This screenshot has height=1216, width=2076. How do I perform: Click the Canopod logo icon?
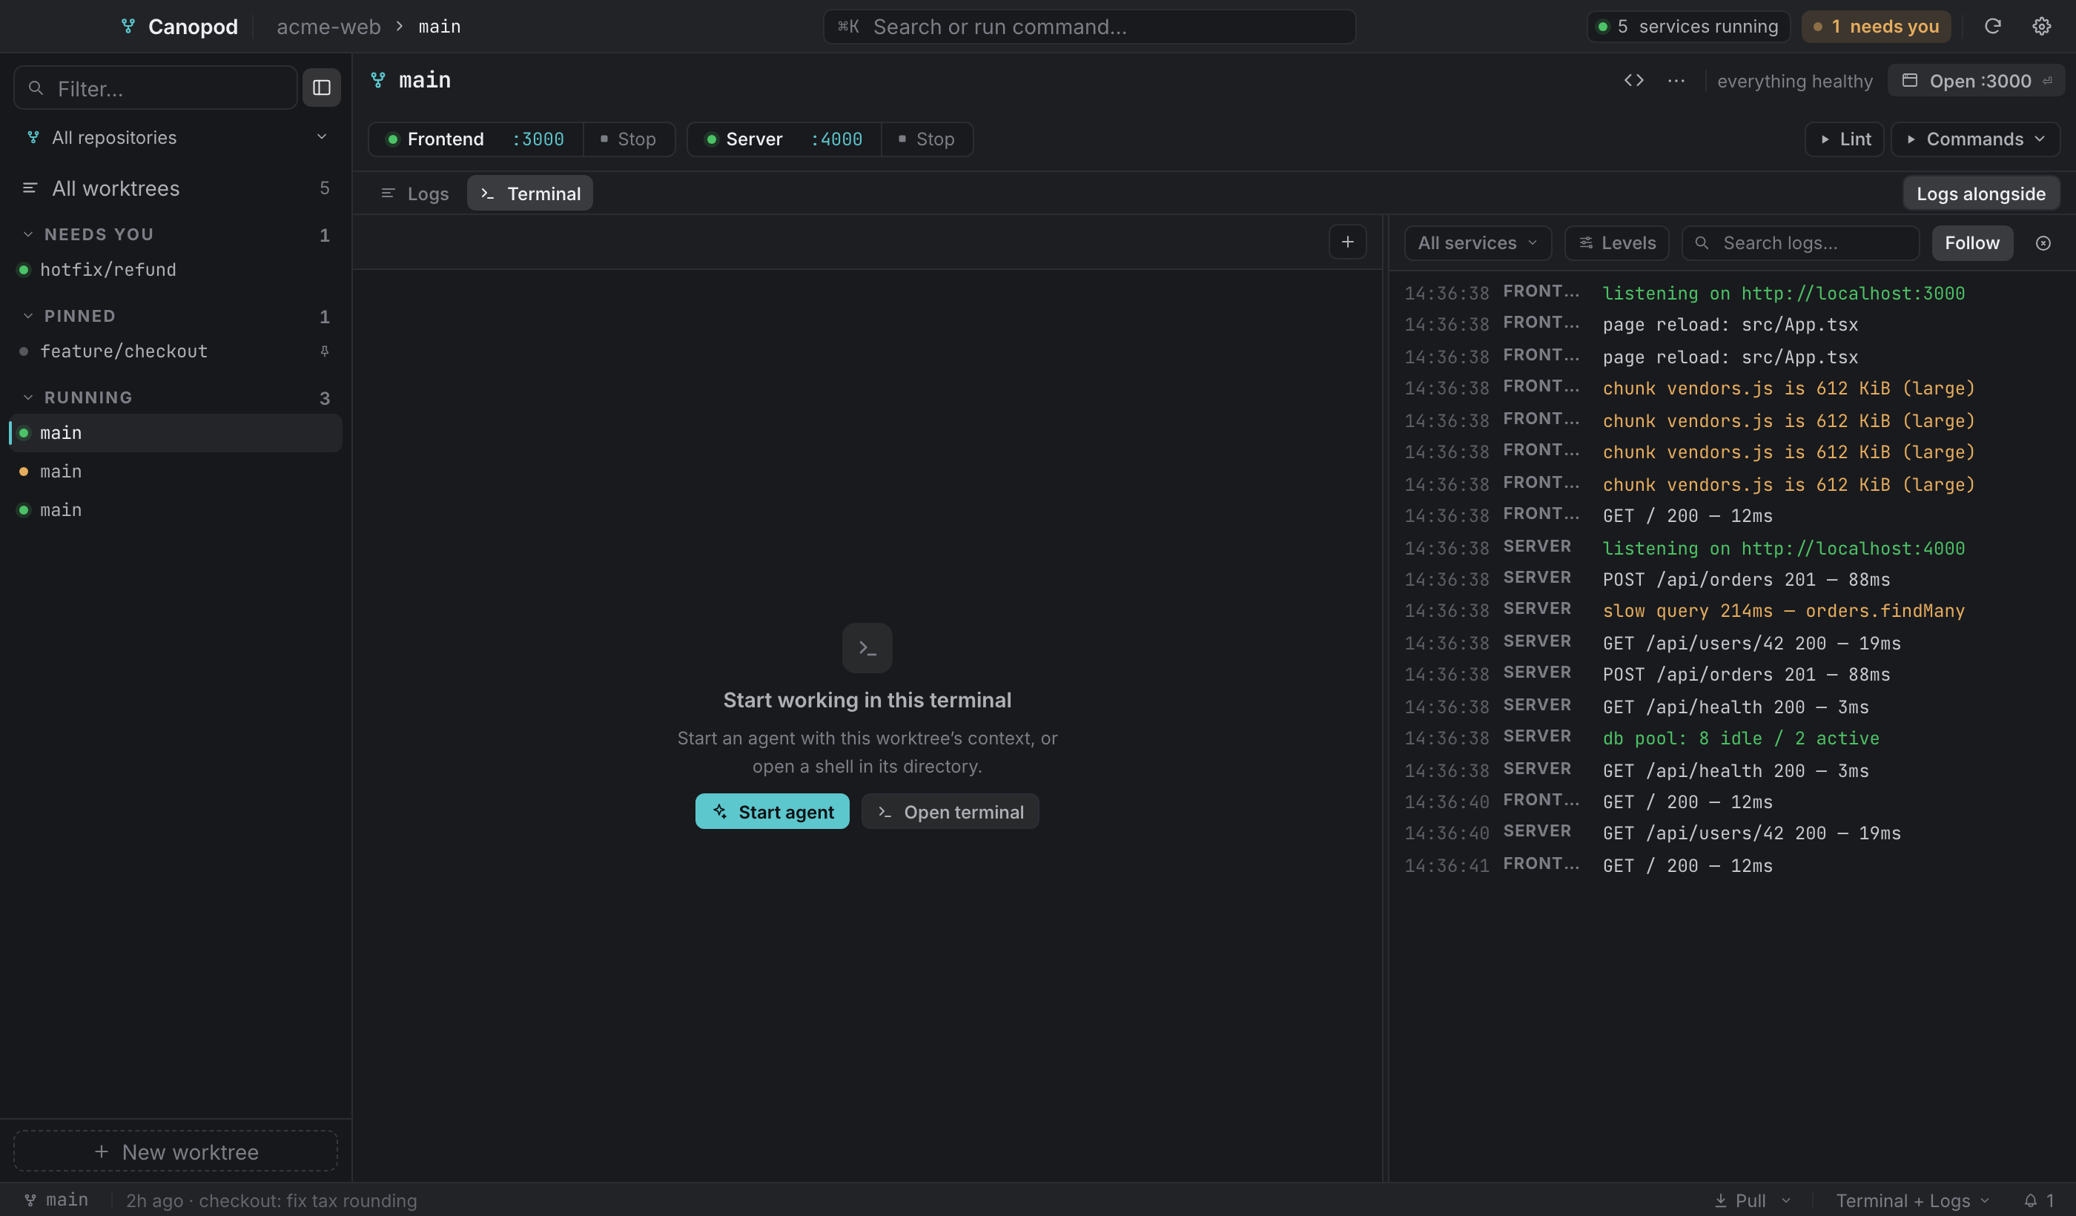[x=128, y=27]
